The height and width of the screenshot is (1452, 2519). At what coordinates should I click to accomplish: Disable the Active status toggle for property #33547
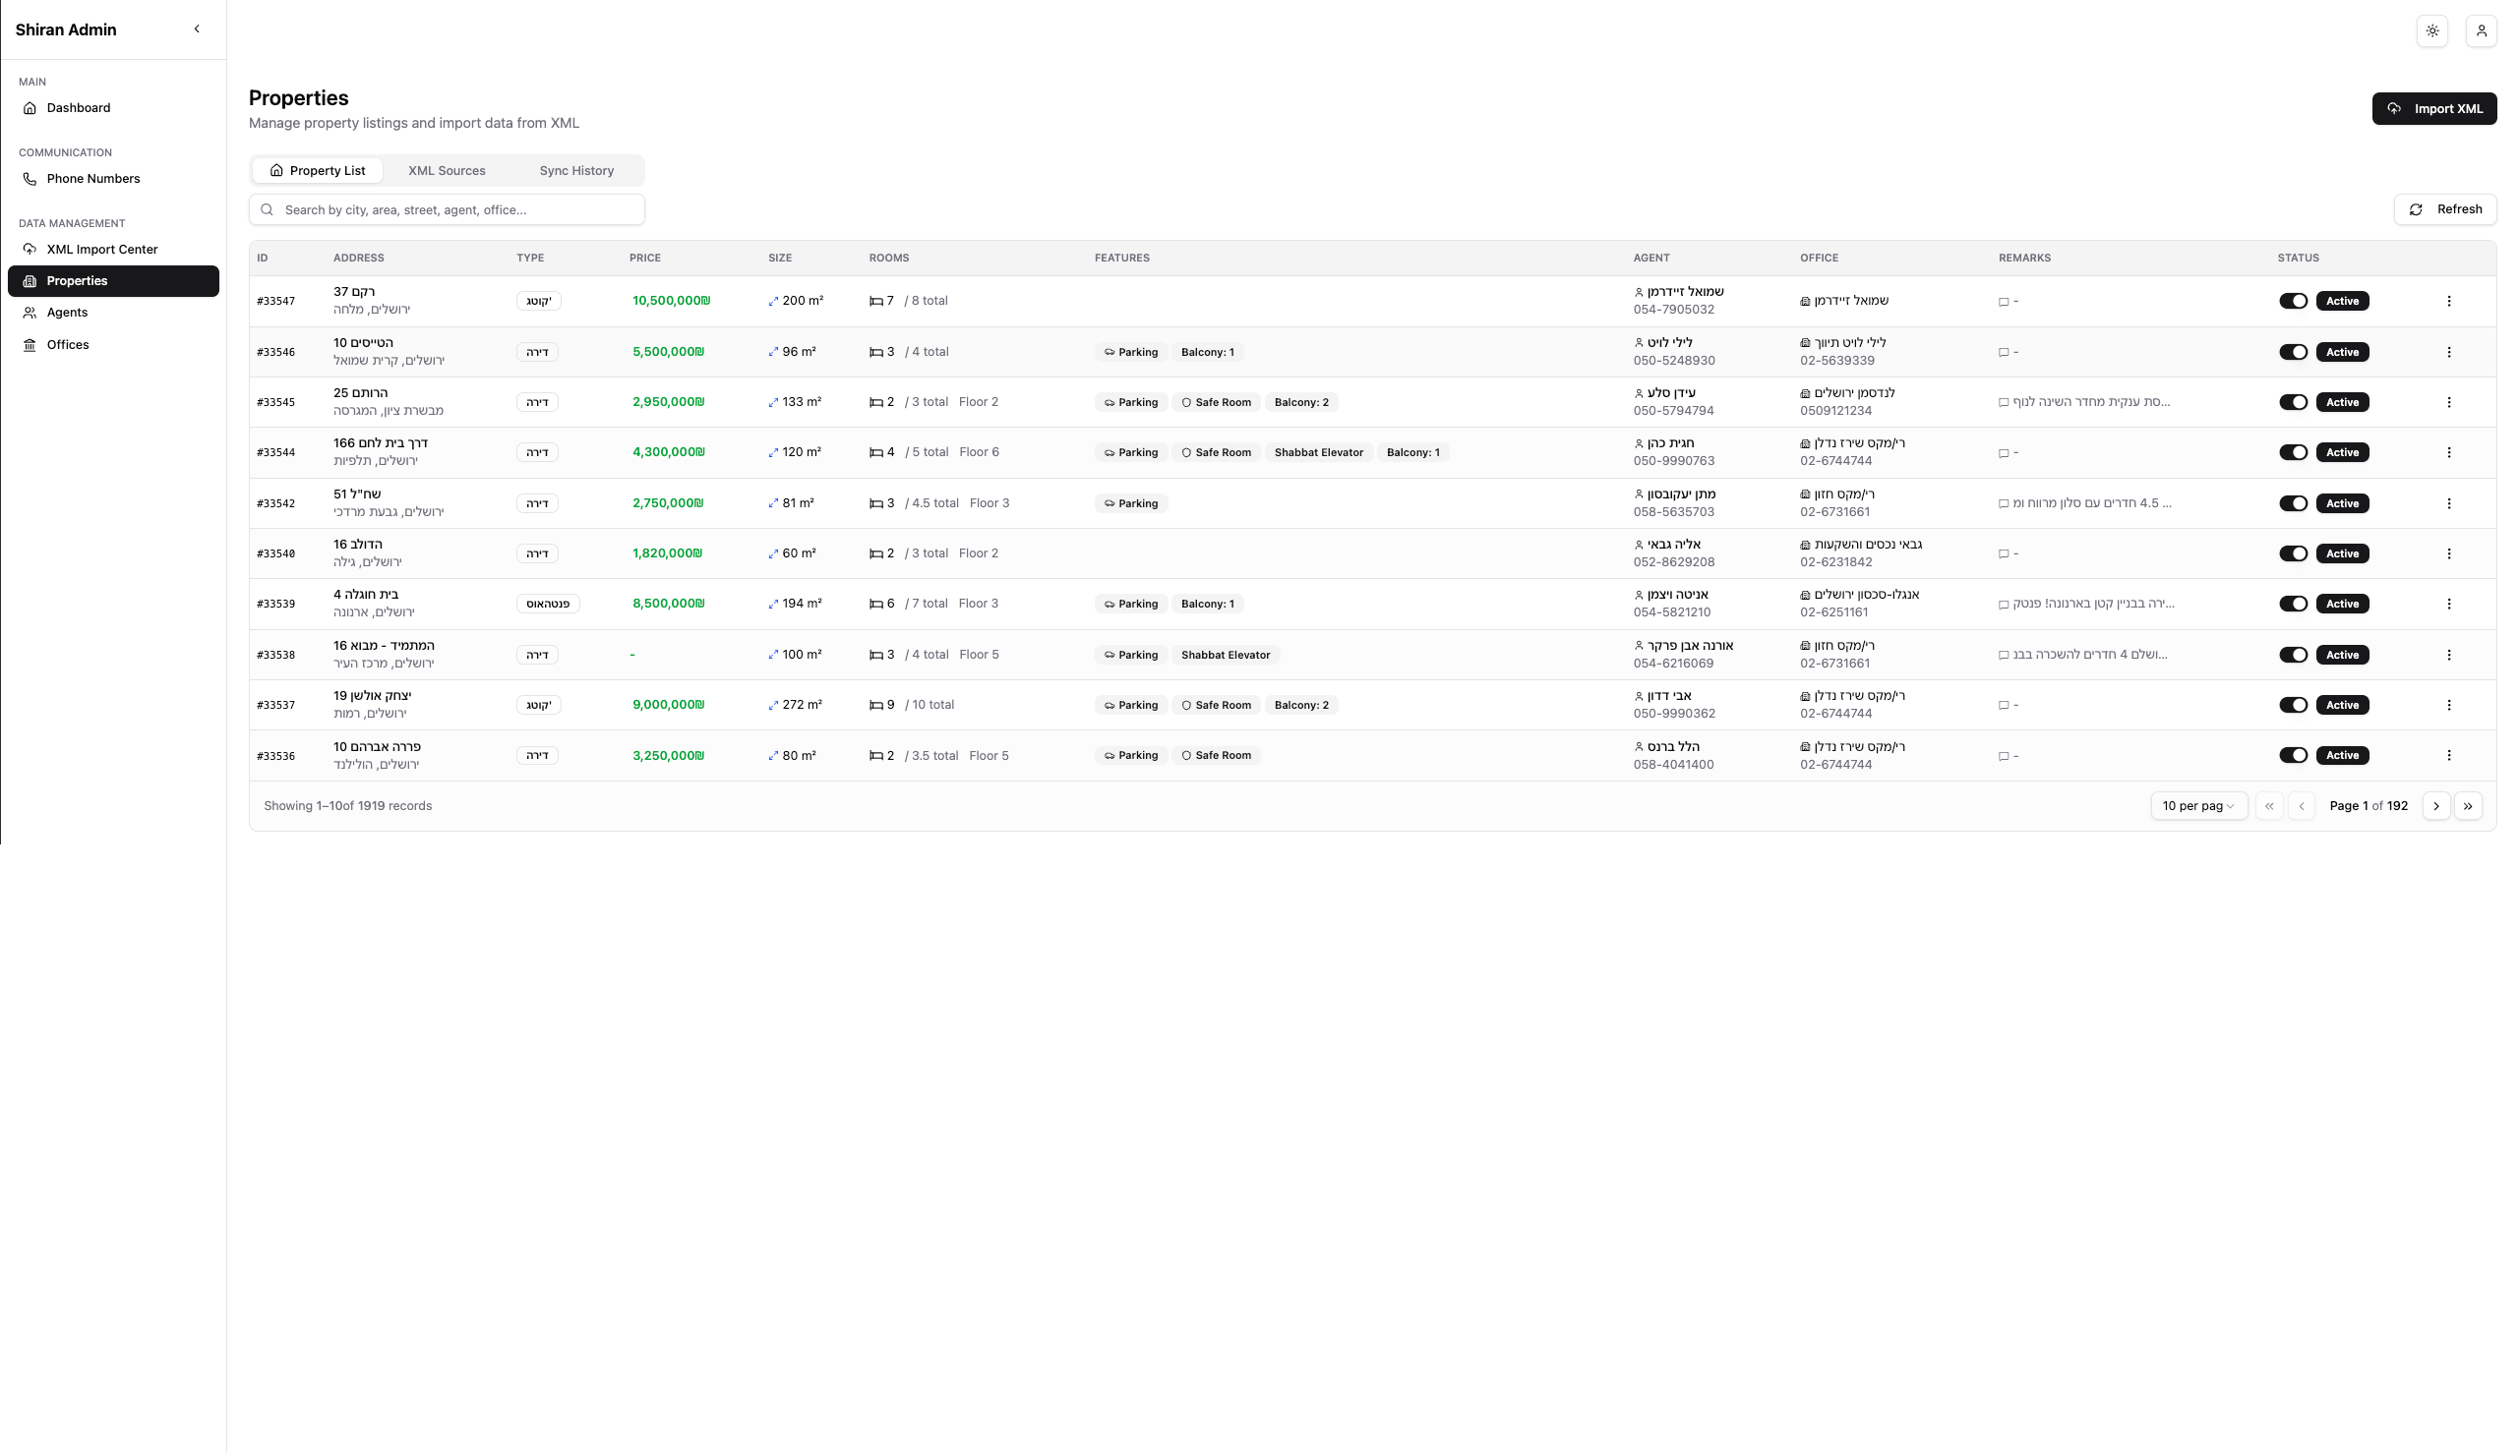[x=2295, y=300]
